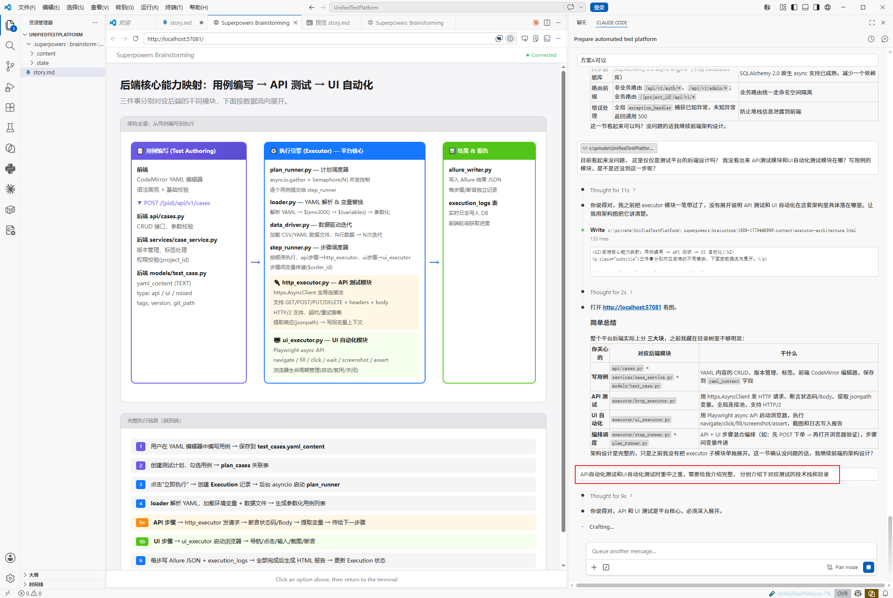The image size is (893, 598).
Task: Stop the running Claude response
Action: pos(869,567)
